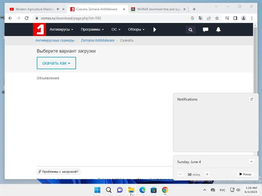Image resolution: width=262 pixels, height=196 pixels.
Task: Switch the РУС input language
Action: (223, 190)
